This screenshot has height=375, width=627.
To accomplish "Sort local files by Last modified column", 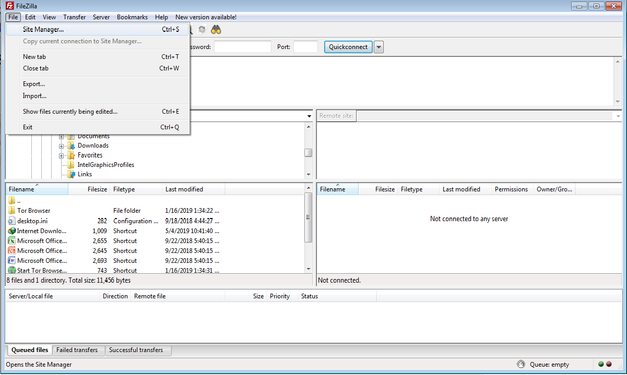I will pyautogui.click(x=194, y=189).
